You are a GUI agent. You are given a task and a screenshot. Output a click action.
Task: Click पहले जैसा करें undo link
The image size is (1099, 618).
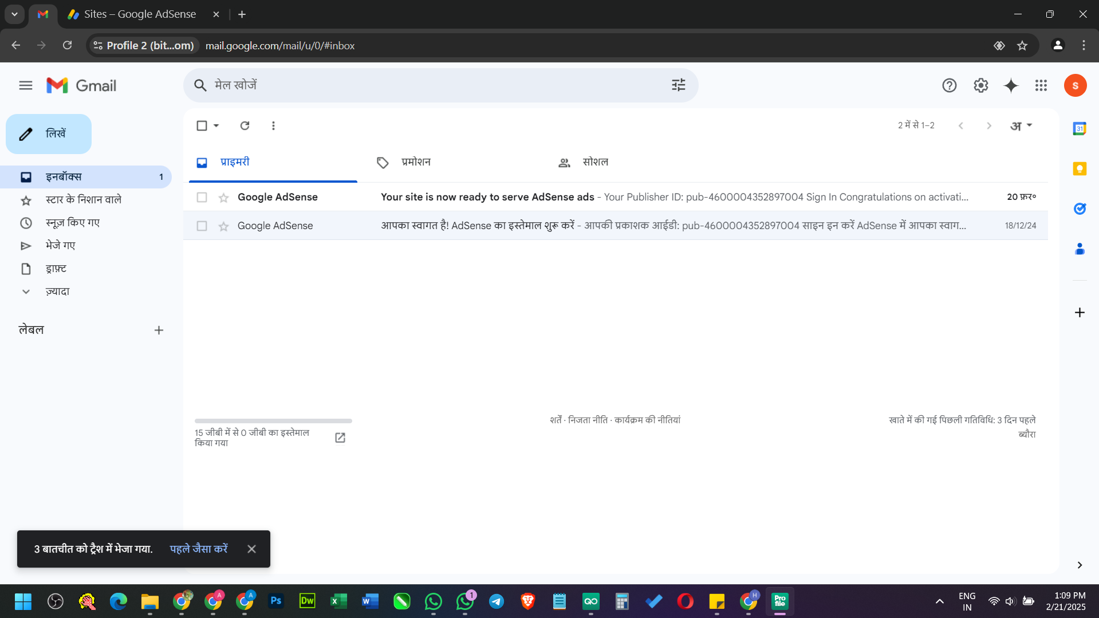[199, 549]
